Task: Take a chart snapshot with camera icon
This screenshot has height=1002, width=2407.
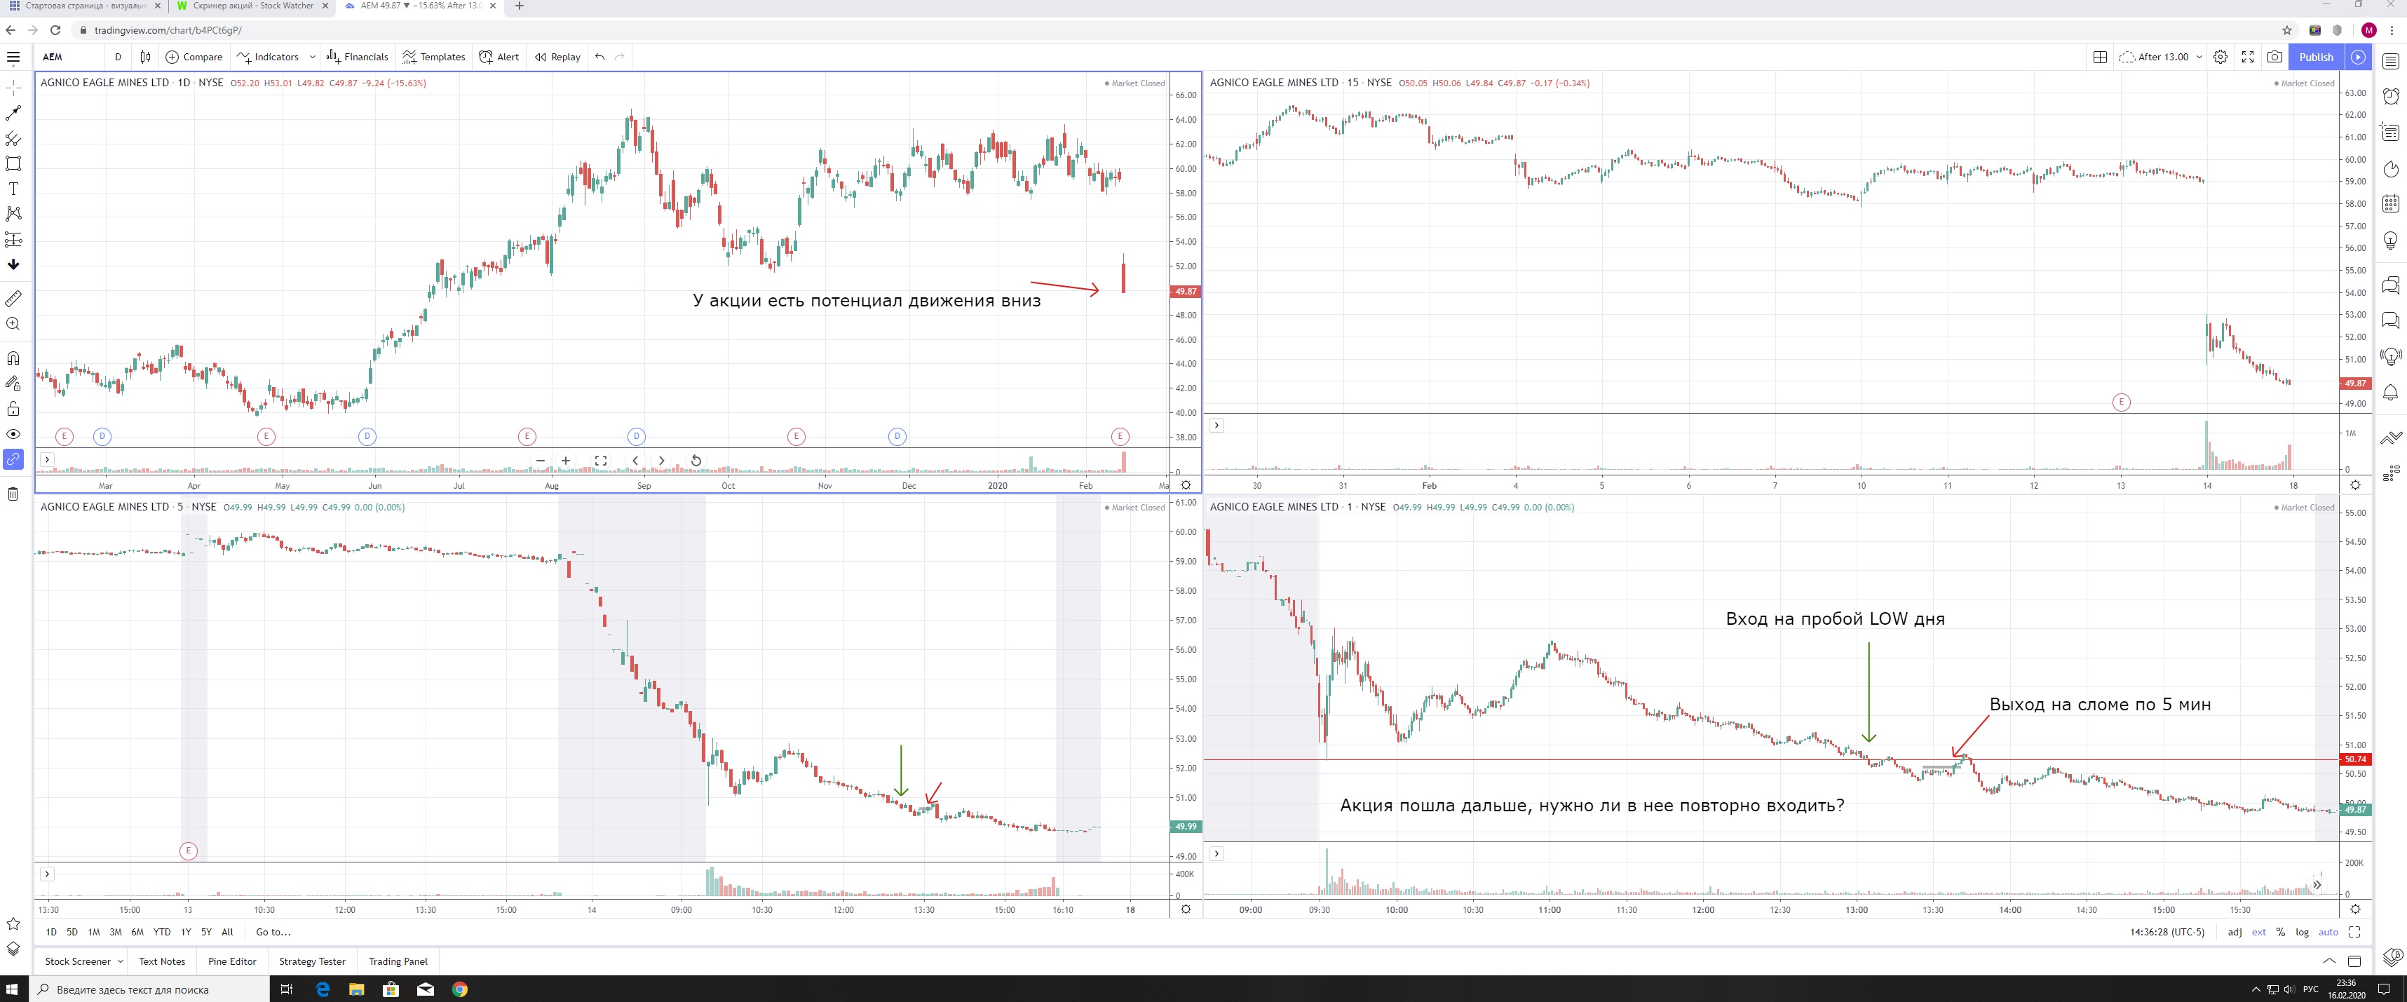Action: [2274, 57]
